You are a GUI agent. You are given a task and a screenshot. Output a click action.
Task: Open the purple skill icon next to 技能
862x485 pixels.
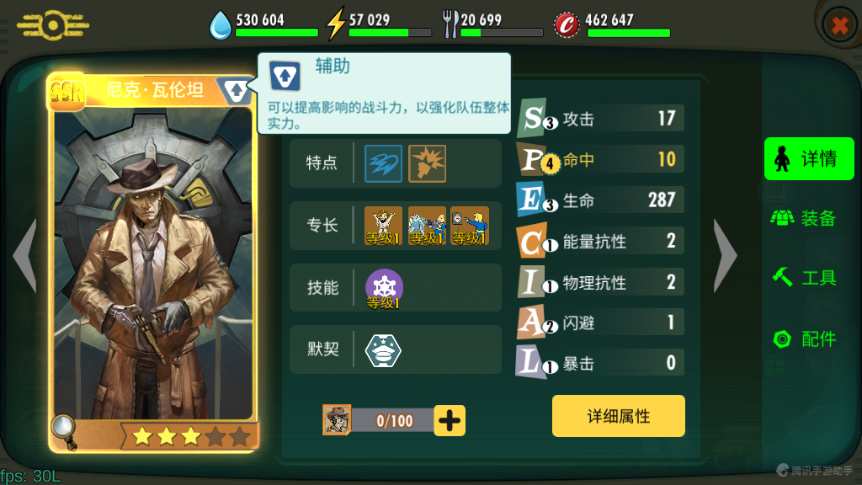[x=384, y=288]
